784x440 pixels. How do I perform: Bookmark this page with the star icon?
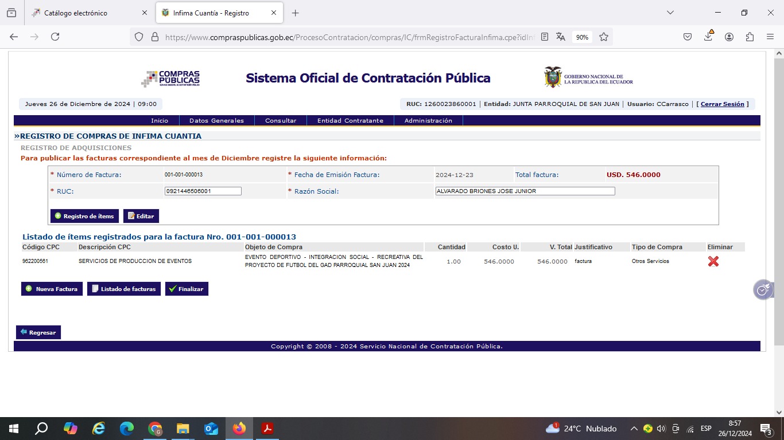point(604,37)
